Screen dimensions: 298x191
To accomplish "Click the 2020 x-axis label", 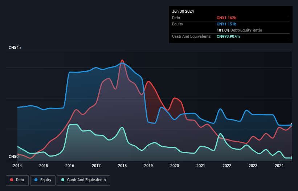I will (x=175, y=166).
